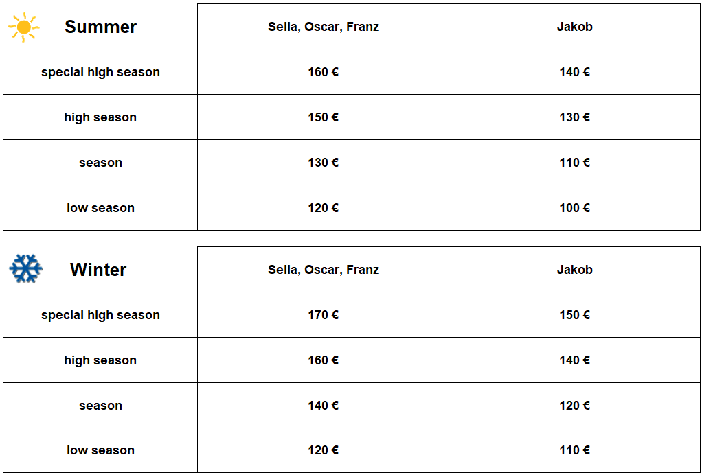Click the Winter special high season label
The width and height of the screenshot is (702, 475).
coord(100,315)
